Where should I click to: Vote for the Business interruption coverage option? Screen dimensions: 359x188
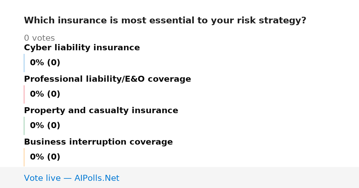coord(98,142)
